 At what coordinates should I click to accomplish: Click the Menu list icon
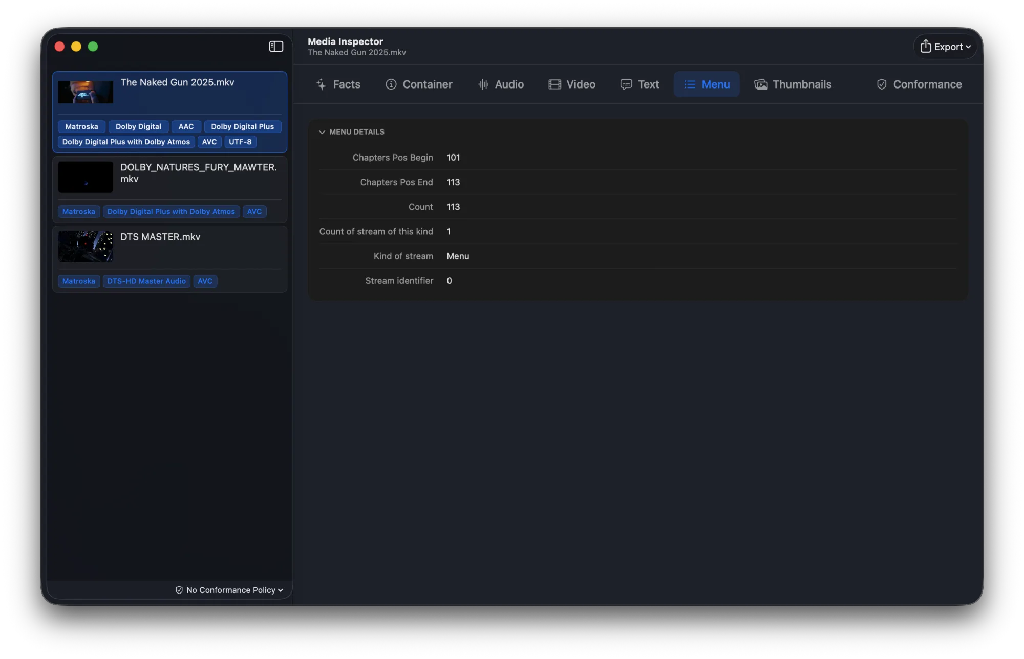[x=690, y=84]
